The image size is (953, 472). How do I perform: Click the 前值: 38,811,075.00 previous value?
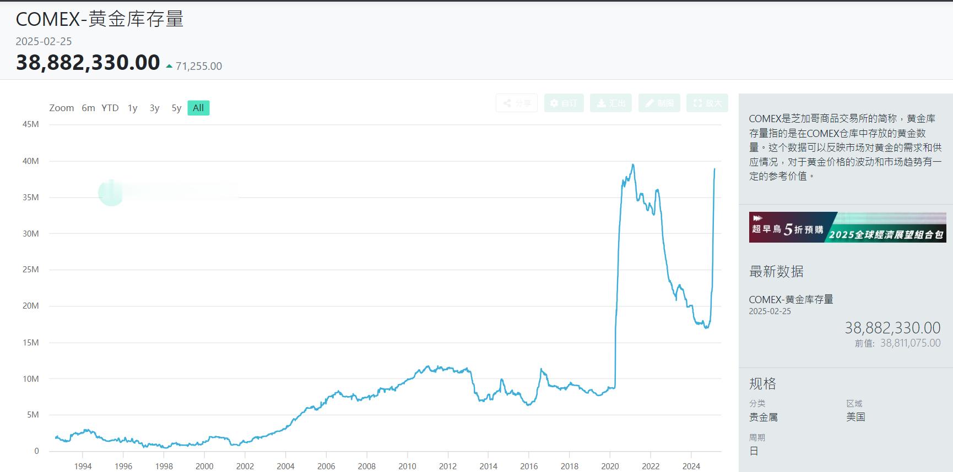(x=897, y=343)
